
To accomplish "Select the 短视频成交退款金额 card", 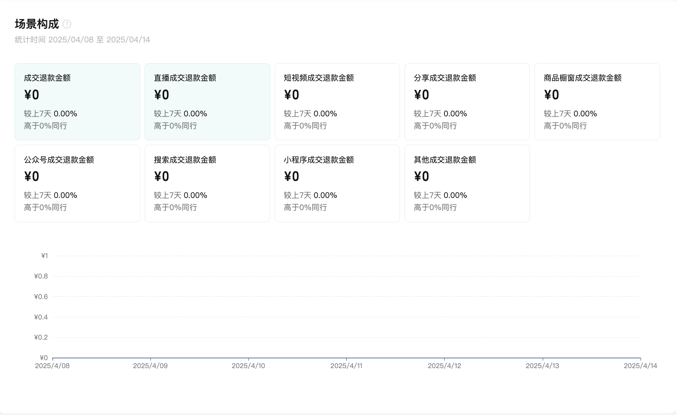I will tap(337, 102).
